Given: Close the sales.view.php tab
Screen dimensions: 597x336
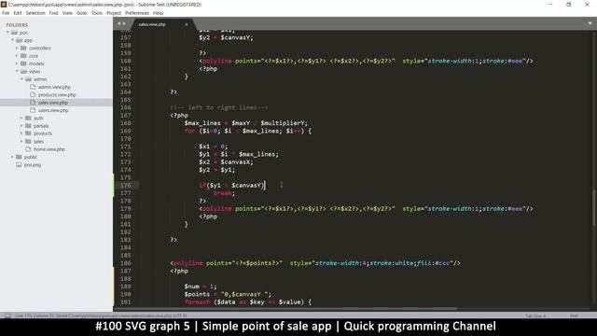Looking at the screenshot, I should 187,24.
